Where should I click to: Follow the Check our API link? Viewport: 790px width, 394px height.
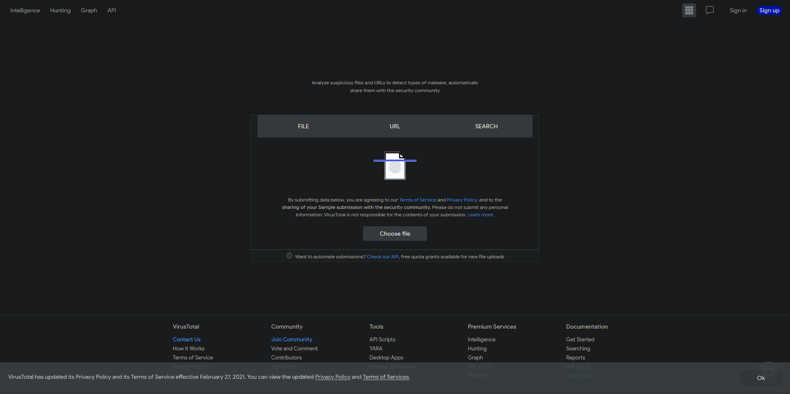tap(383, 257)
